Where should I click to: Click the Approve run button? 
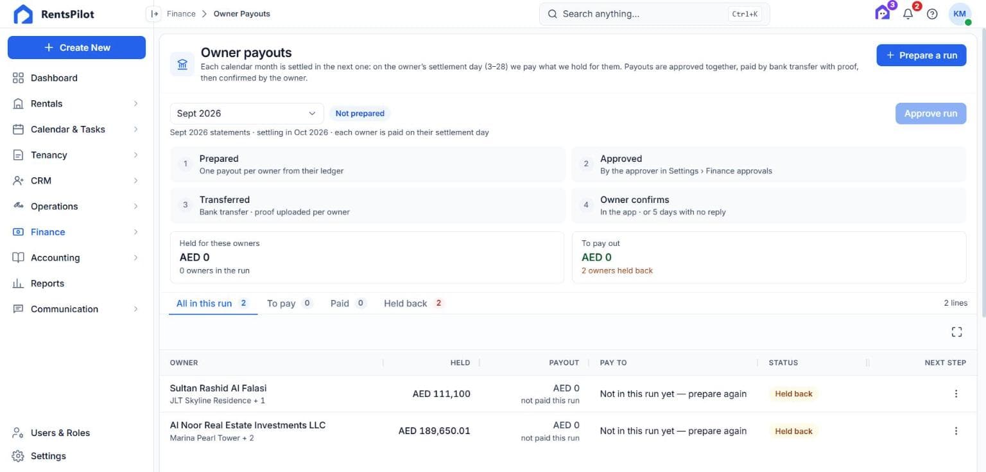pos(931,114)
